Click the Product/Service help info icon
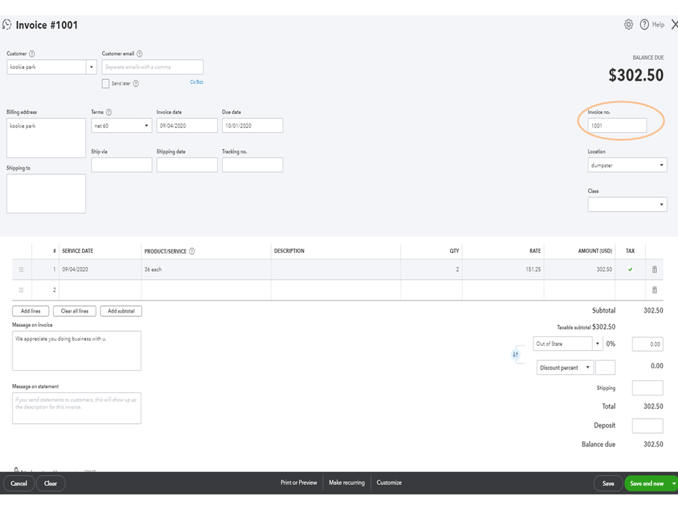This screenshot has width=678, height=508. [x=192, y=251]
